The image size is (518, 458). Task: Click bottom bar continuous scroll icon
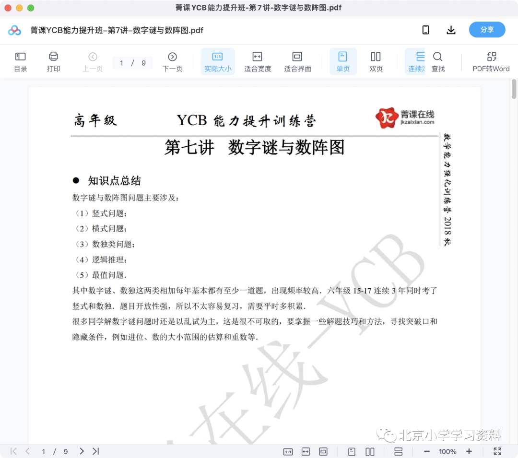399,451
